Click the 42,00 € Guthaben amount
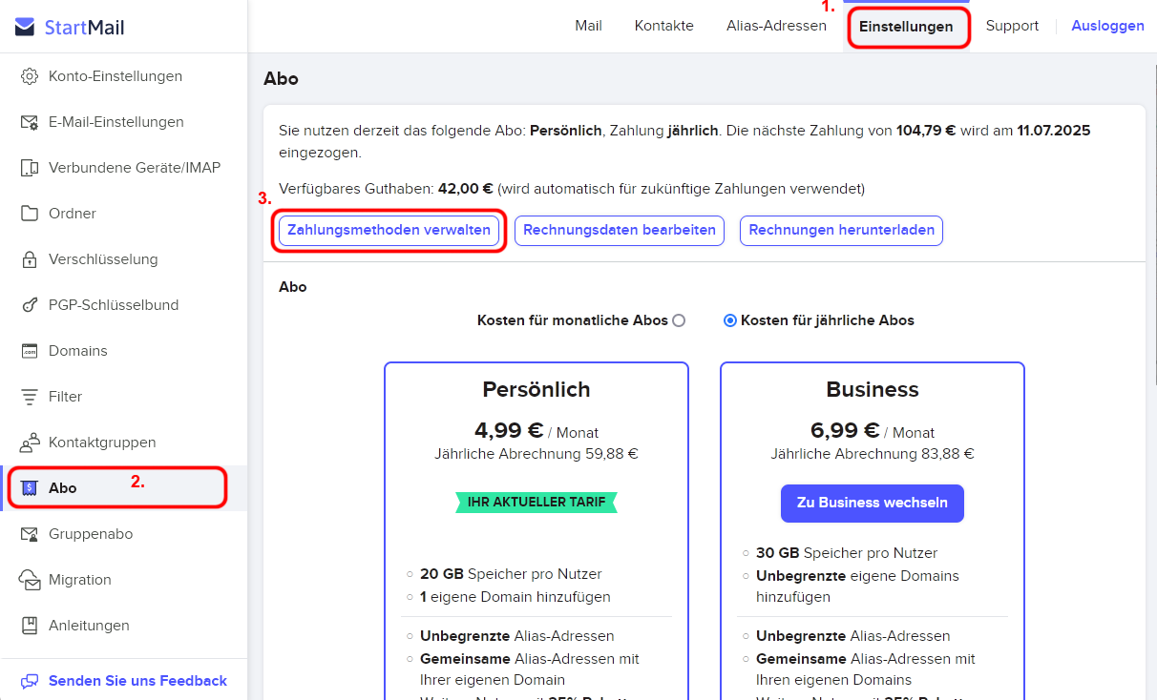1157x700 pixels. tap(466, 189)
